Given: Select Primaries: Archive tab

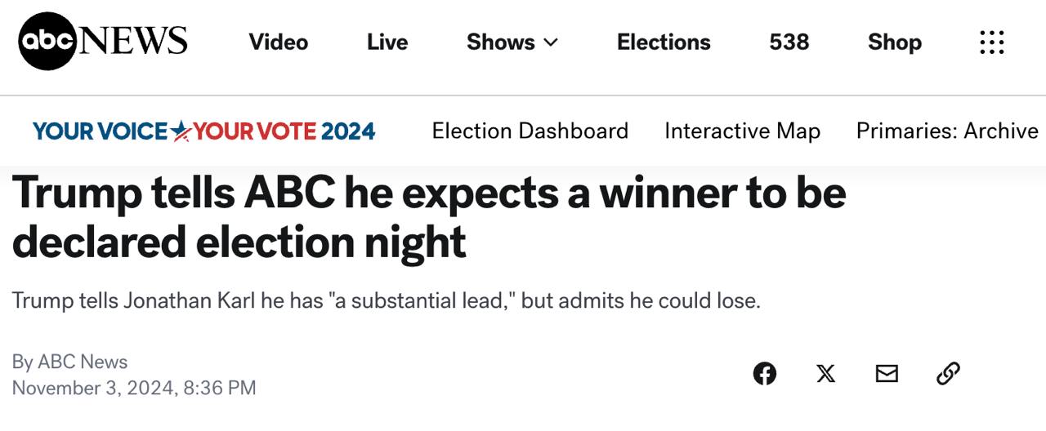Looking at the screenshot, I should 947,131.
